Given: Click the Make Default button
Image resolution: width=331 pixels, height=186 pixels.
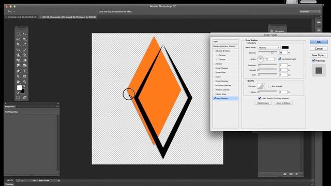Looking at the screenshot, I should click(x=263, y=103).
